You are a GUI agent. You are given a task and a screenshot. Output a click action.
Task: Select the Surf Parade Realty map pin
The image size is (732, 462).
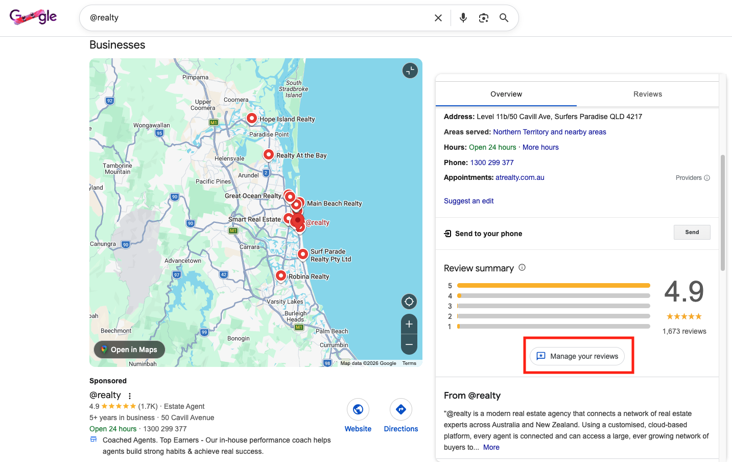[x=303, y=254]
